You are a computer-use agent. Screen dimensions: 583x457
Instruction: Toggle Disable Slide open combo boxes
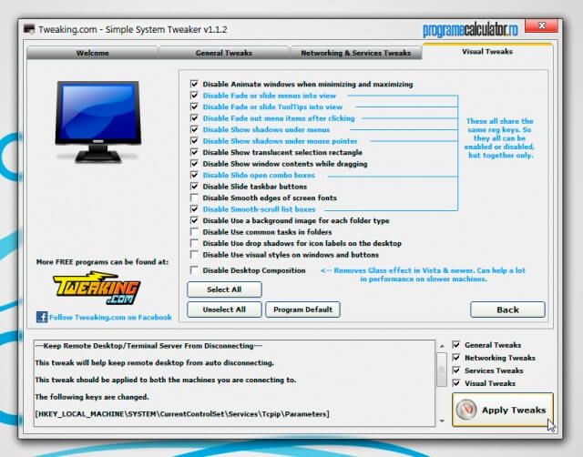point(194,175)
